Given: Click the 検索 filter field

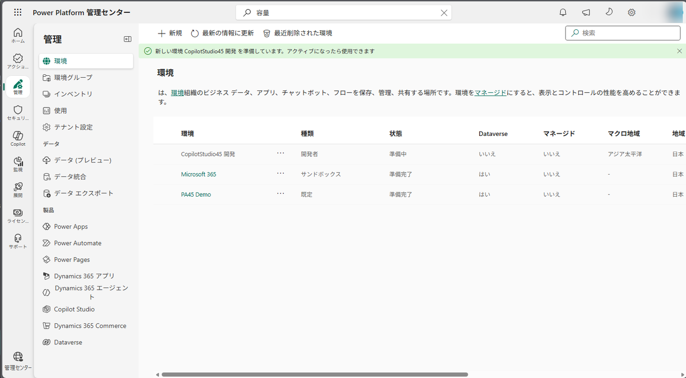Looking at the screenshot, I should pyautogui.click(x=623, y=33).
